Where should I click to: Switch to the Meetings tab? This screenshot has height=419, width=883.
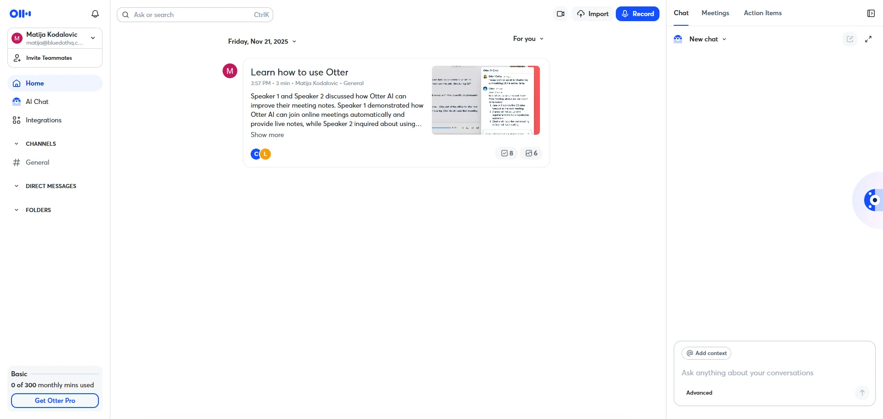point(715,13)
